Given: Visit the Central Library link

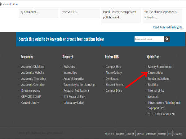Looking at the screenshot, I should (x=30, y=103).
